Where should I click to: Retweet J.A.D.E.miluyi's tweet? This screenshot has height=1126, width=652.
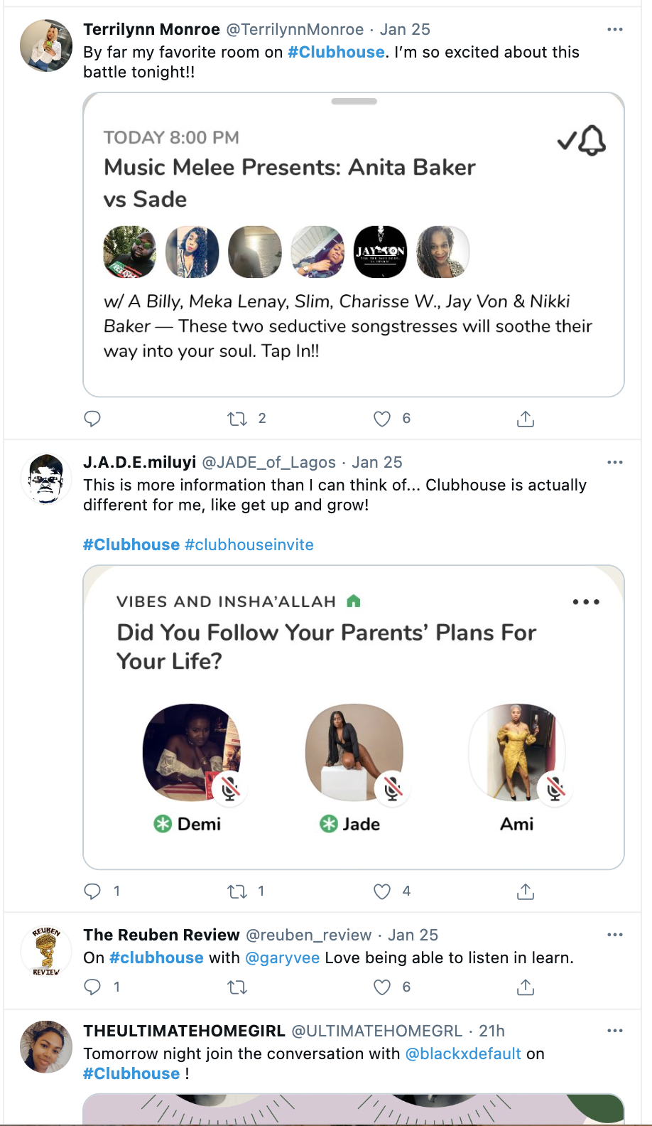[x=237, y=891]
